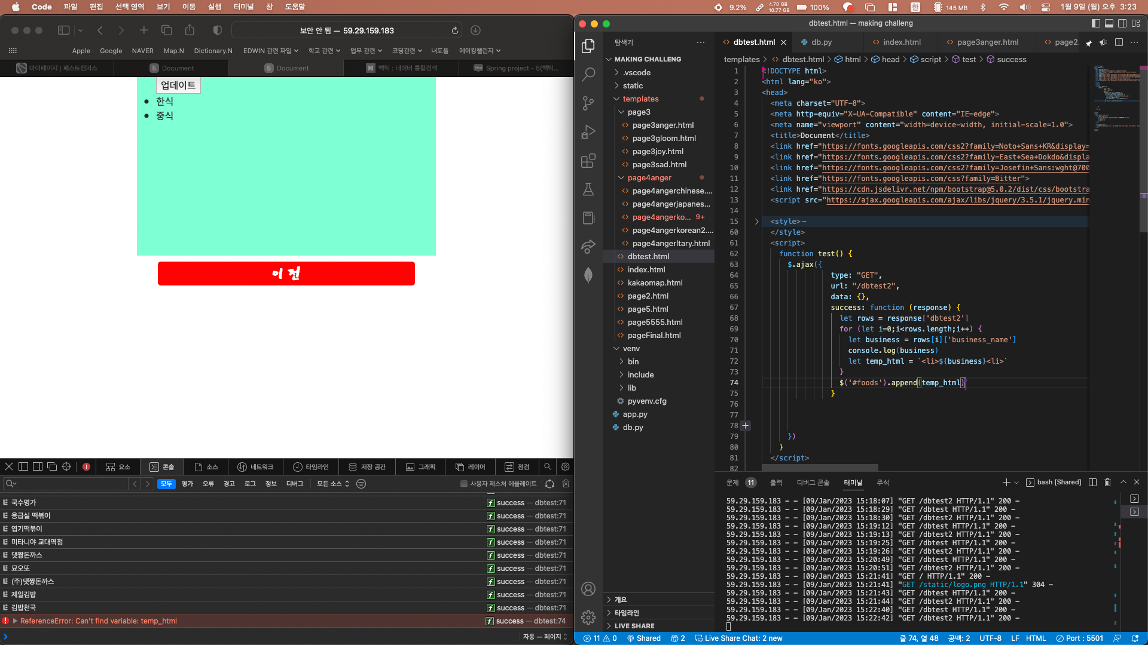
Task: Toggle the Safari sidebar
Action: (x=63, y=30)
